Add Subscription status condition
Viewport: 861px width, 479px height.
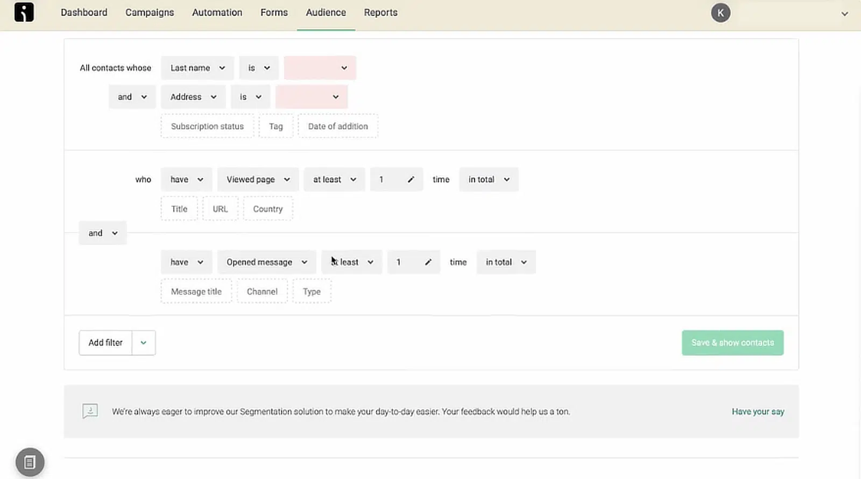click(x=207, y=126)
